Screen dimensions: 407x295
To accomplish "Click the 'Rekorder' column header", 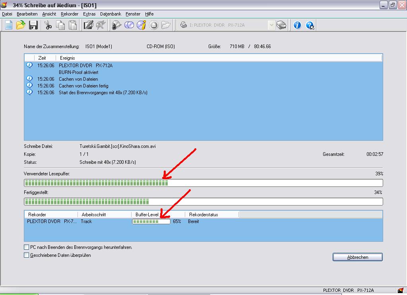I will point(51,215).
